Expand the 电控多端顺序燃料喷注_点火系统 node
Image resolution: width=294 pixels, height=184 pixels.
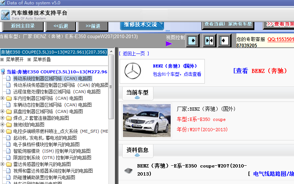(x=2, y=131)
